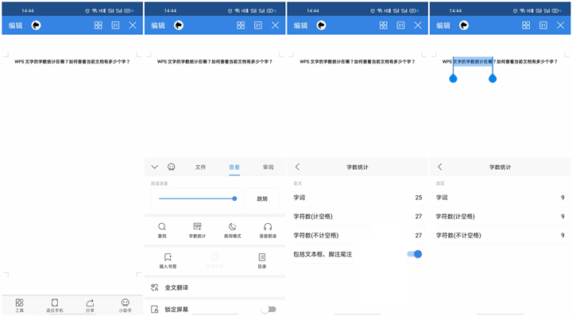This screenshot has width=572, height=316.
Task: Go back from the 选区 字数统计 panel
Action: (x=440, y=167)
